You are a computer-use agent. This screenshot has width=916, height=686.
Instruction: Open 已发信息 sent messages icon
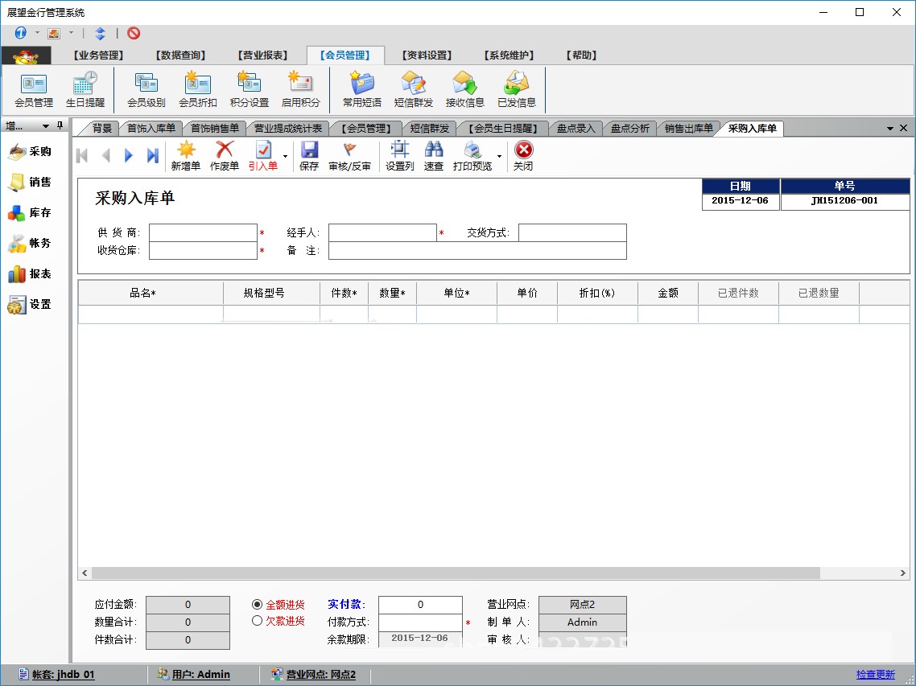[x=517, y=90]
